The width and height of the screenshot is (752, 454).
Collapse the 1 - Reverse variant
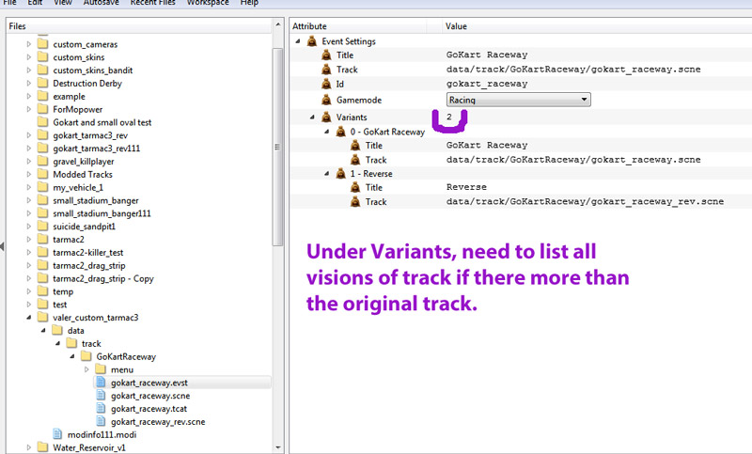pyautogui.click(x=326, y=174)
